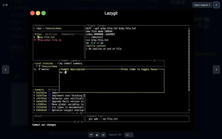222x139 pixels.
Task: Click the 'diff --git' header line
Action: click(111, 28)
